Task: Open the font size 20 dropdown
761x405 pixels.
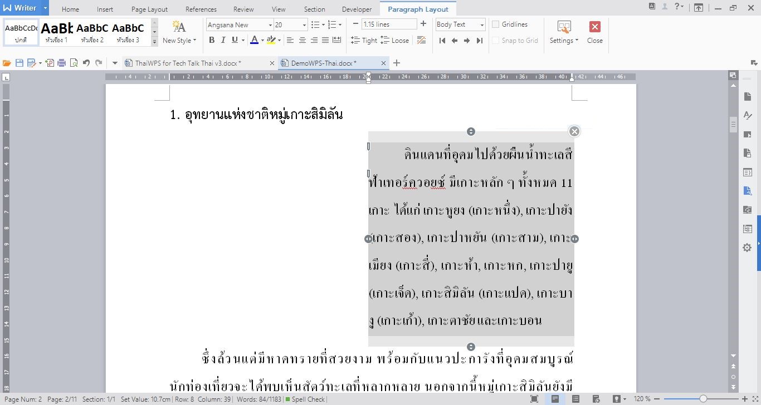Action: pos(304,25)
